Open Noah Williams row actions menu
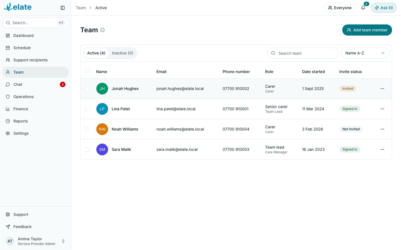401x250 pixels. pyautogui.click(x=382, y=129)
